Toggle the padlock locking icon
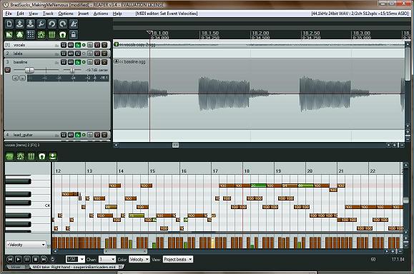414x274 pixels. point(74,34)
